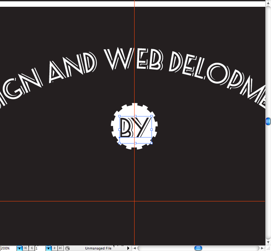This screenshot has width=271, height=251.
Task: Click the bottom-right selection handle of BY
Action: (x=152, y=143)
